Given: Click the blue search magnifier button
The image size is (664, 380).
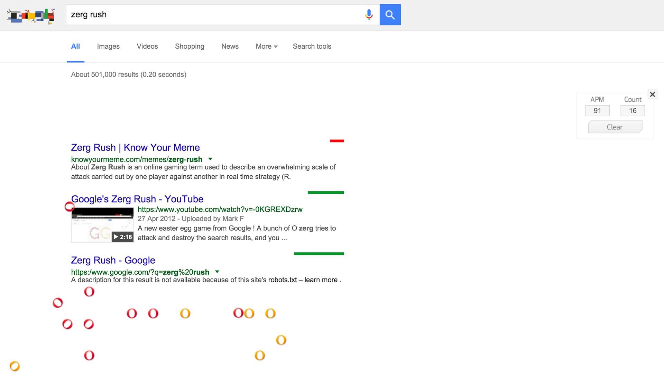Looking at the screenshot, I should click(390, 14).
